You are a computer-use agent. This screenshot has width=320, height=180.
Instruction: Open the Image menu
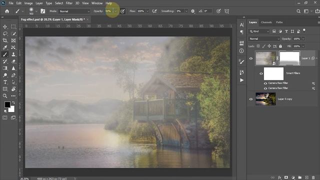point(28,3)
